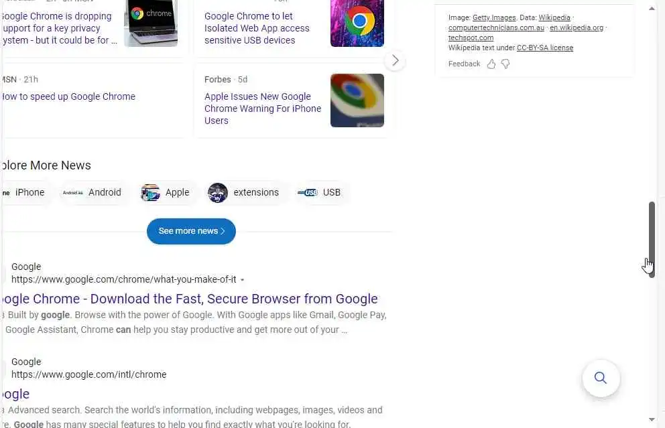Click the See more news button
The image size is (665, 428).
tap(191, 231)
